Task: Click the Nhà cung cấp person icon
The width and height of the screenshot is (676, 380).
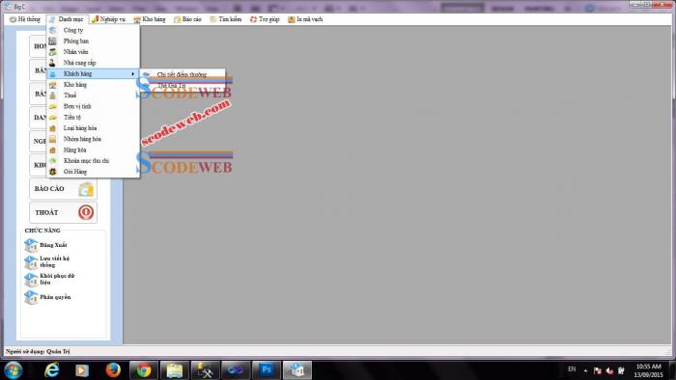Action: 52,63
